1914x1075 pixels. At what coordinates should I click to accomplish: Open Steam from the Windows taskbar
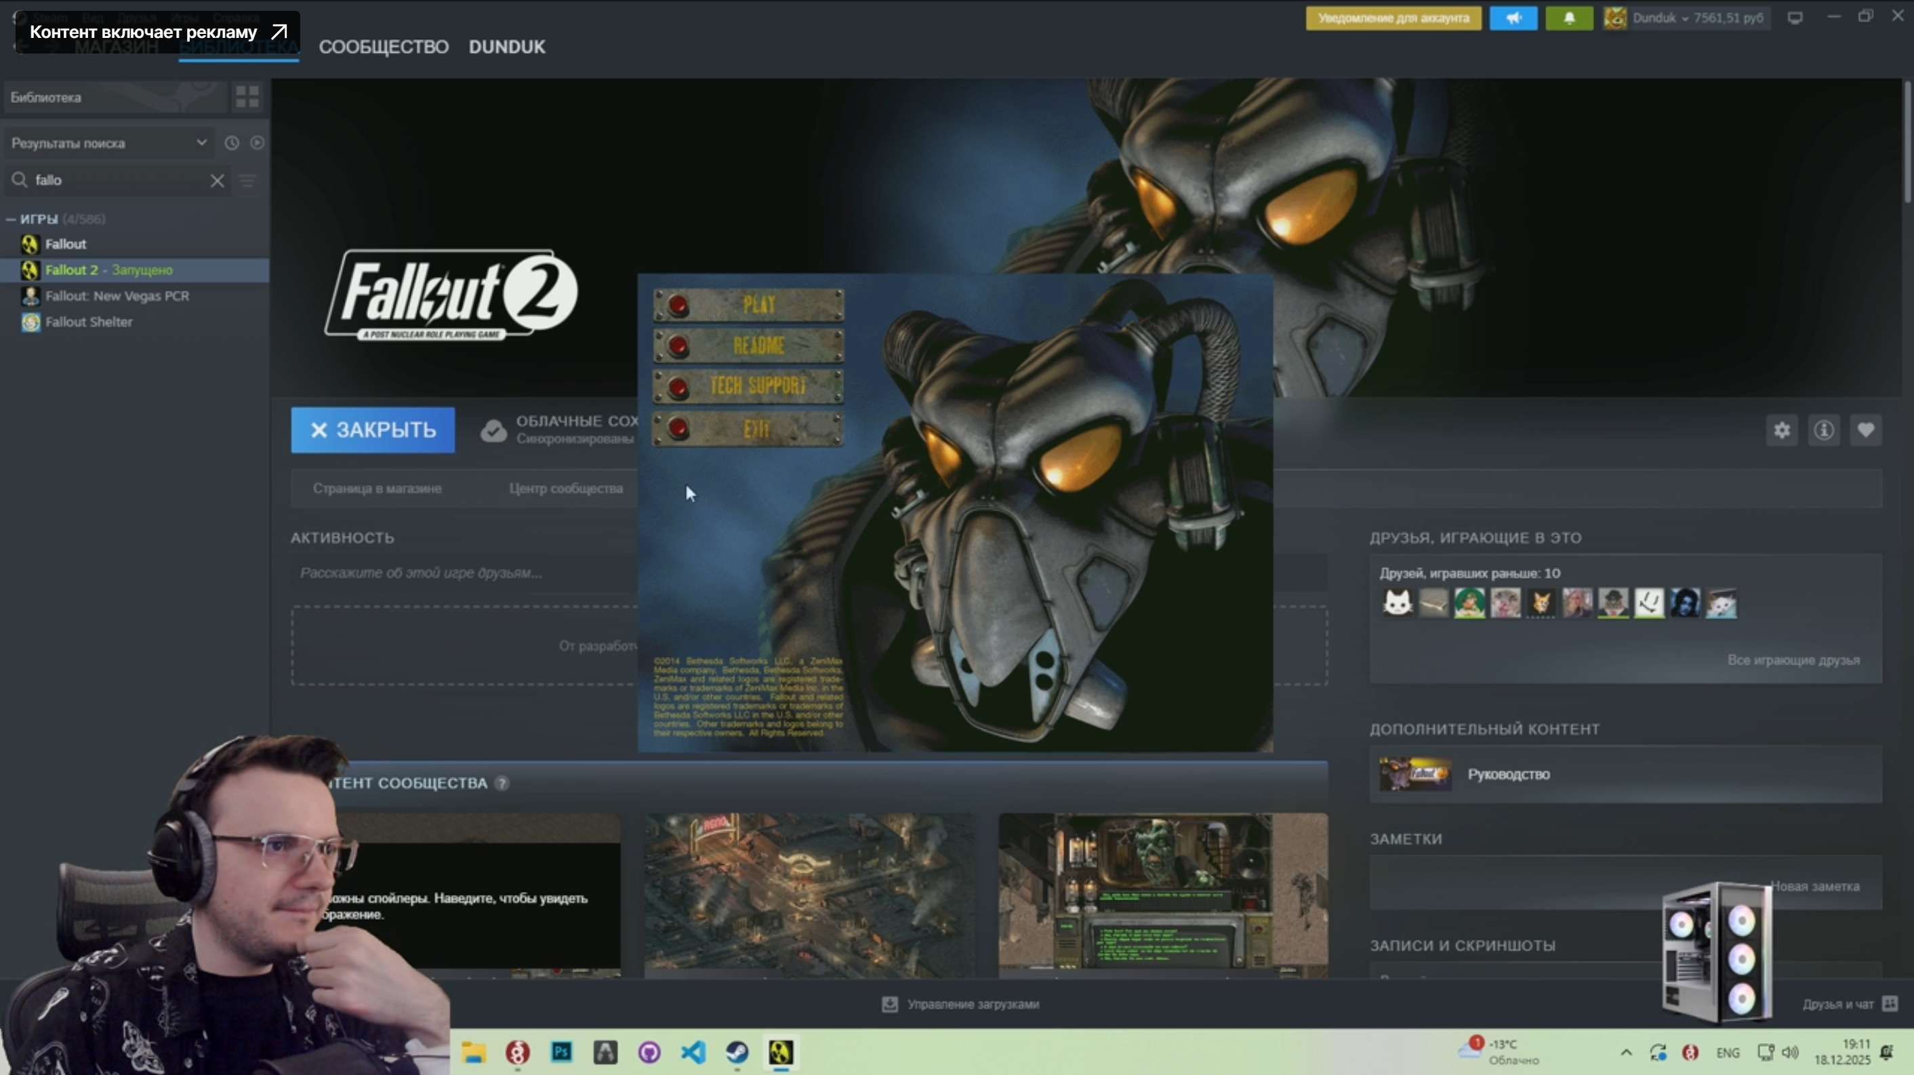pos(737,1052)
